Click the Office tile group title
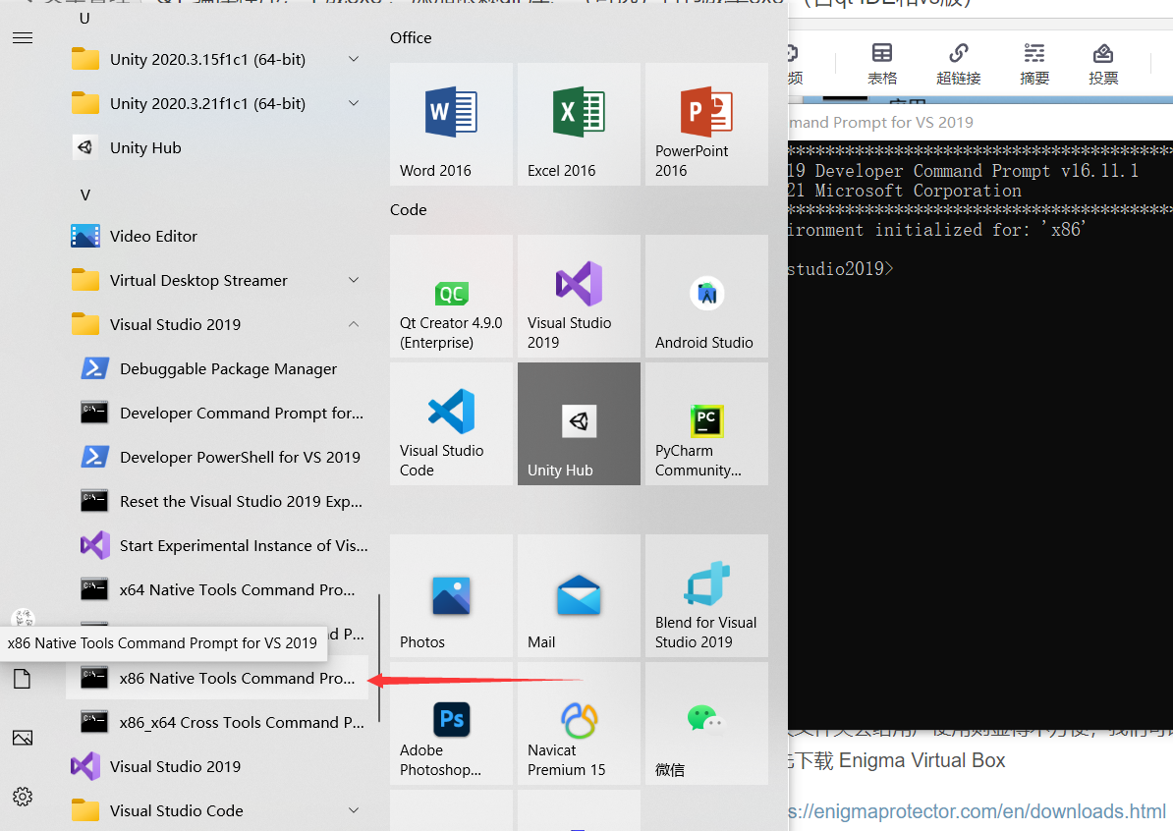Viewport: 1173px width, 831px height. 411,37
